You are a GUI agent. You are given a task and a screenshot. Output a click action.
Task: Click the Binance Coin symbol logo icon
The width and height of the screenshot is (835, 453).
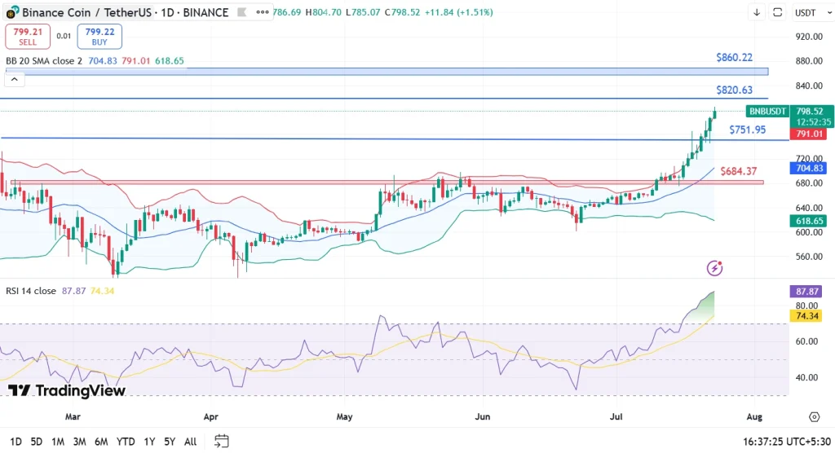click(x=11, y=12)
